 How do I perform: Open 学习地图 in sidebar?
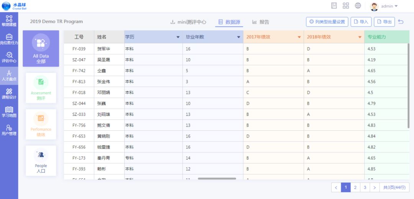coord(9,112)
